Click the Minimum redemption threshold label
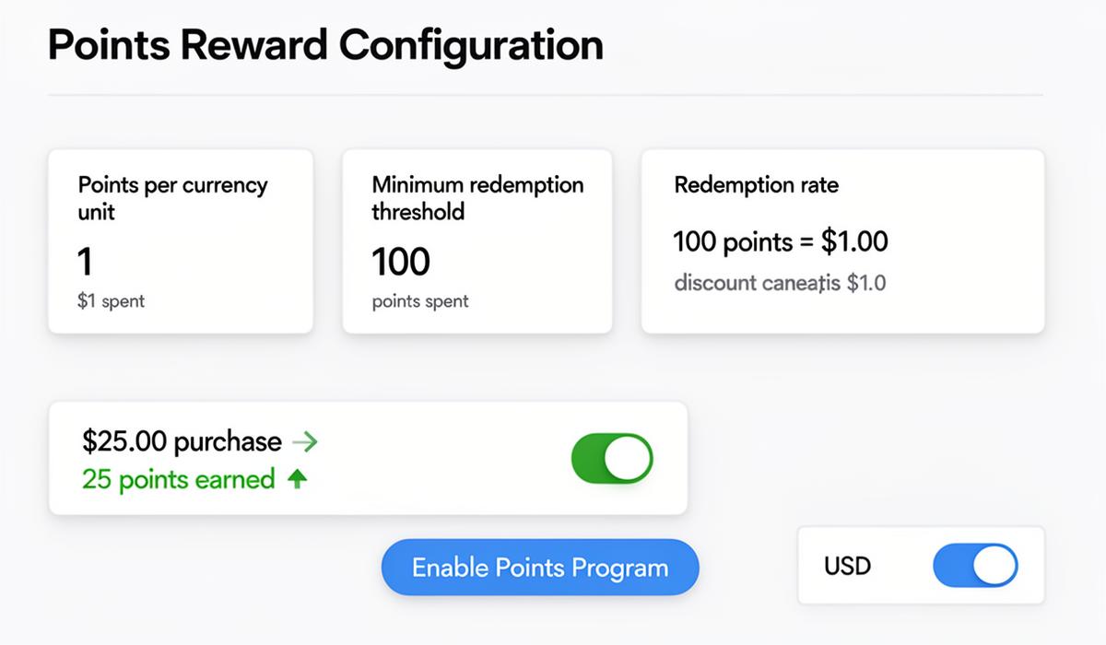The image size is (1106, 645). [477, 197]
